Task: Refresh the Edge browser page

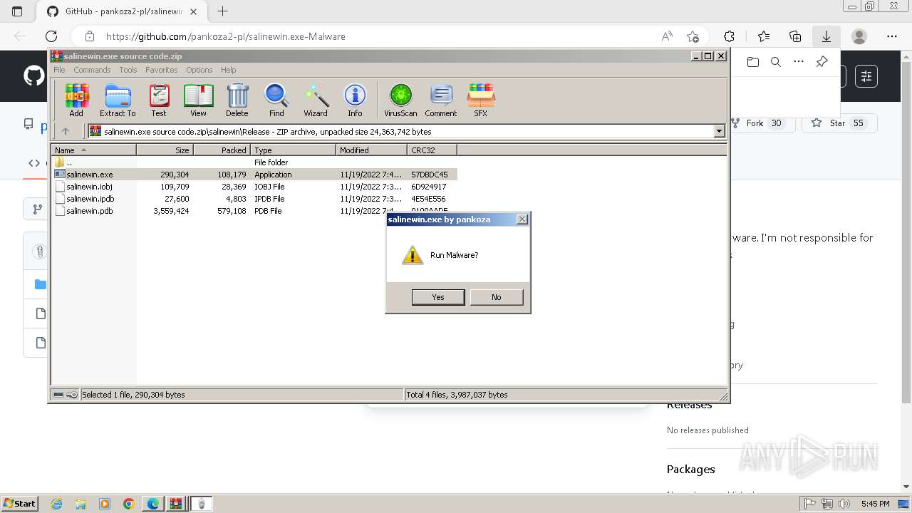Action: pos(51,36)
